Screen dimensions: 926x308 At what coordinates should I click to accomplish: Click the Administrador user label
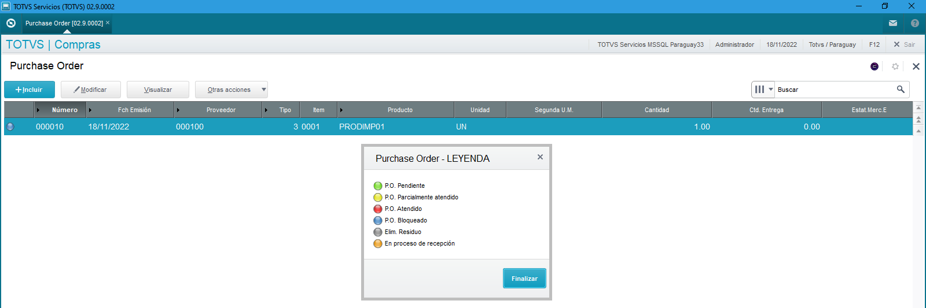734,44
